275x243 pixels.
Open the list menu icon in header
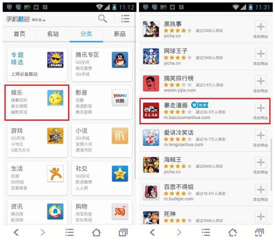(125, 18)
